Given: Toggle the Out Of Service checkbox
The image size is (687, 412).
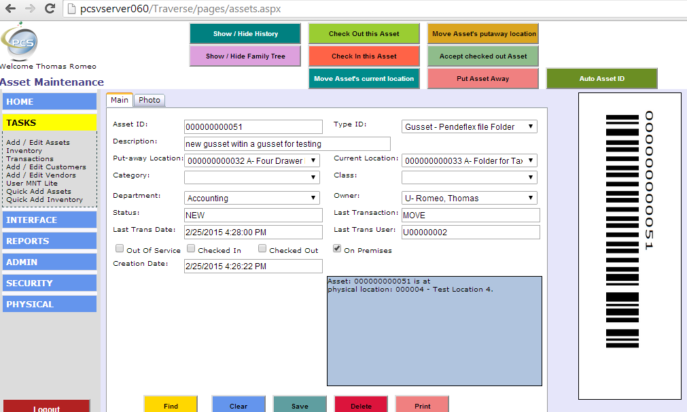Looking at the screenshot, I should pyautogui.click(x=119, y=249).
